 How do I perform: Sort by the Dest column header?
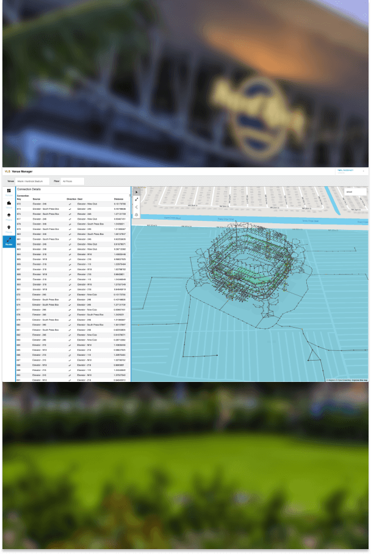[80, 199]
